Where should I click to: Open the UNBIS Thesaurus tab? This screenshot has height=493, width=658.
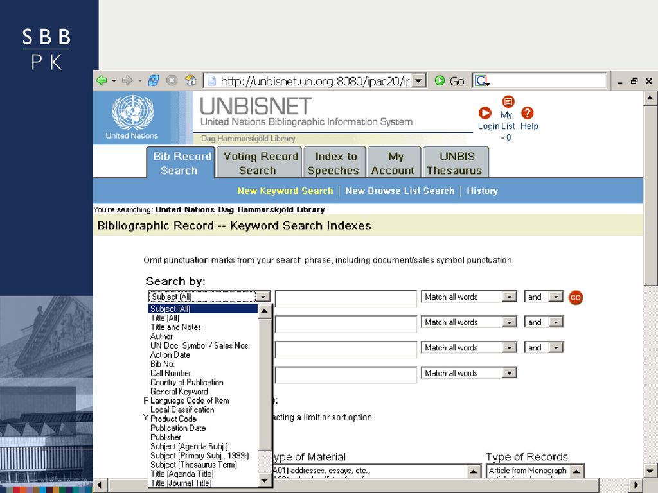456,162
